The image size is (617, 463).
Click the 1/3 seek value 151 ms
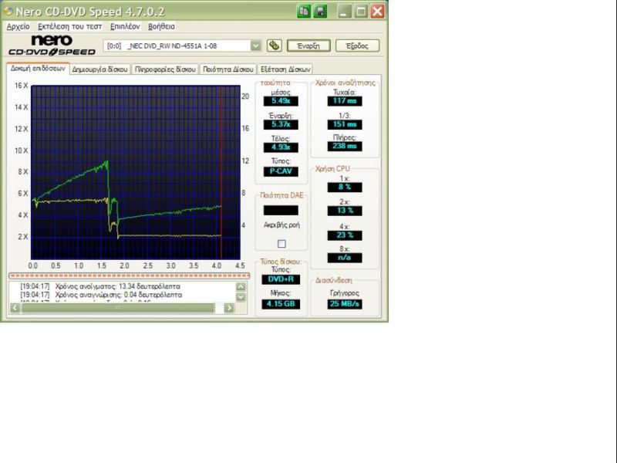tap(345, 124)
